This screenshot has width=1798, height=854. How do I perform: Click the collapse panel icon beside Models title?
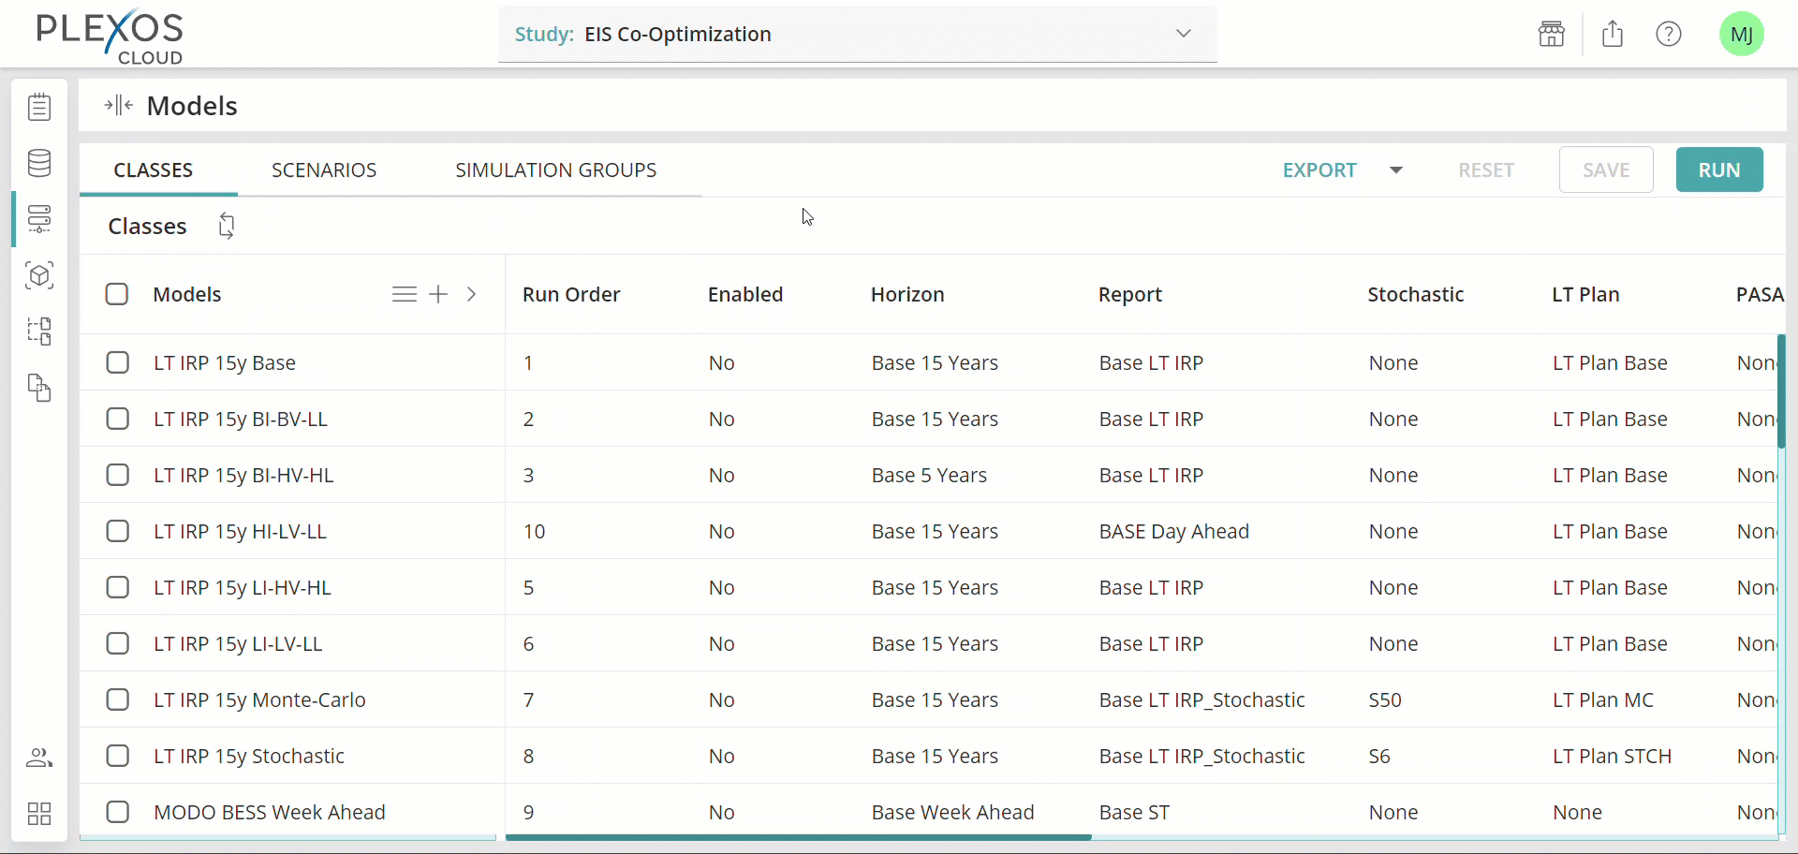point(119,106)
